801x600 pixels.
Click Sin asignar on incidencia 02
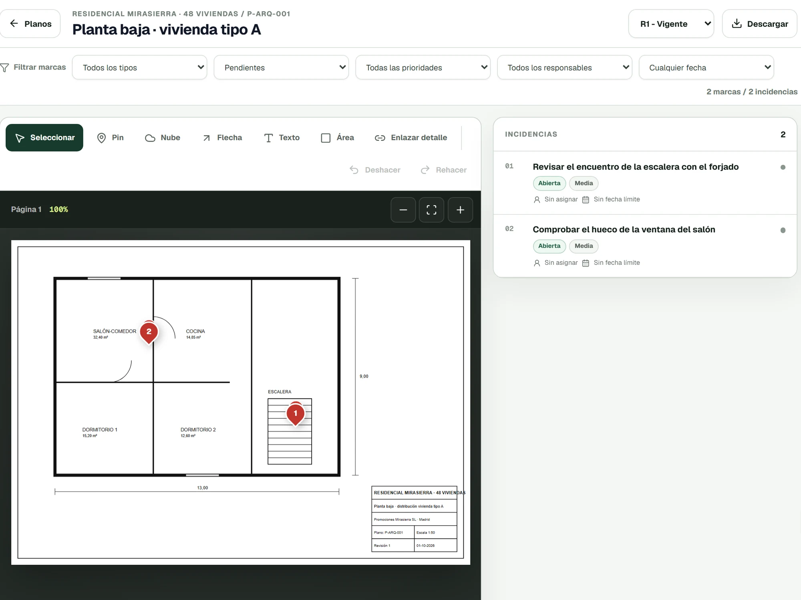click(556, 263)
